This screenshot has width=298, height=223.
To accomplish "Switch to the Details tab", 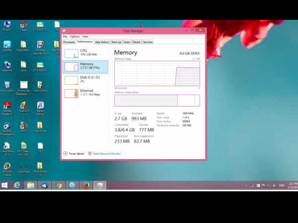I will [136, 42].
